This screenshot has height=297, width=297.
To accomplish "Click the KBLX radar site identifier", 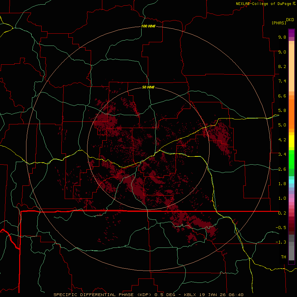I will (190, 295).
